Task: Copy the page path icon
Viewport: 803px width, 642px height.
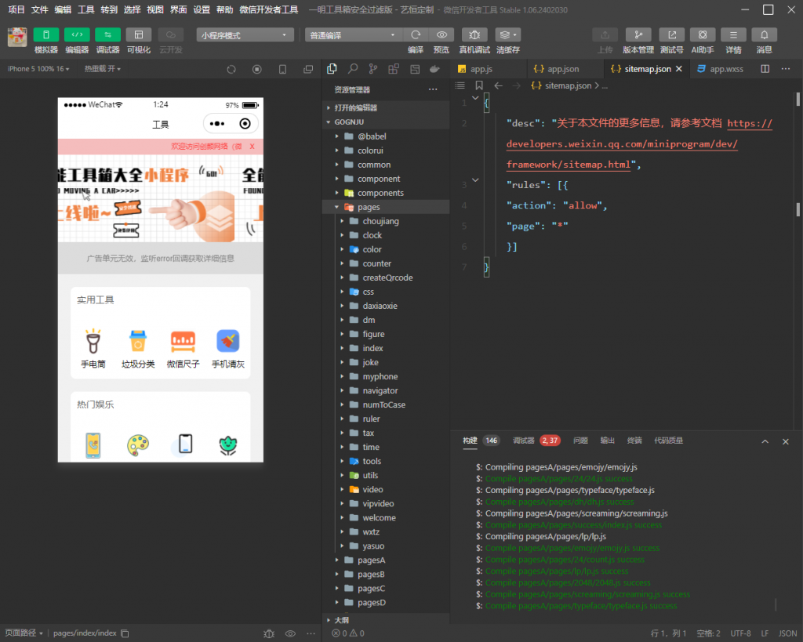Action: click(x=125, y=633)
